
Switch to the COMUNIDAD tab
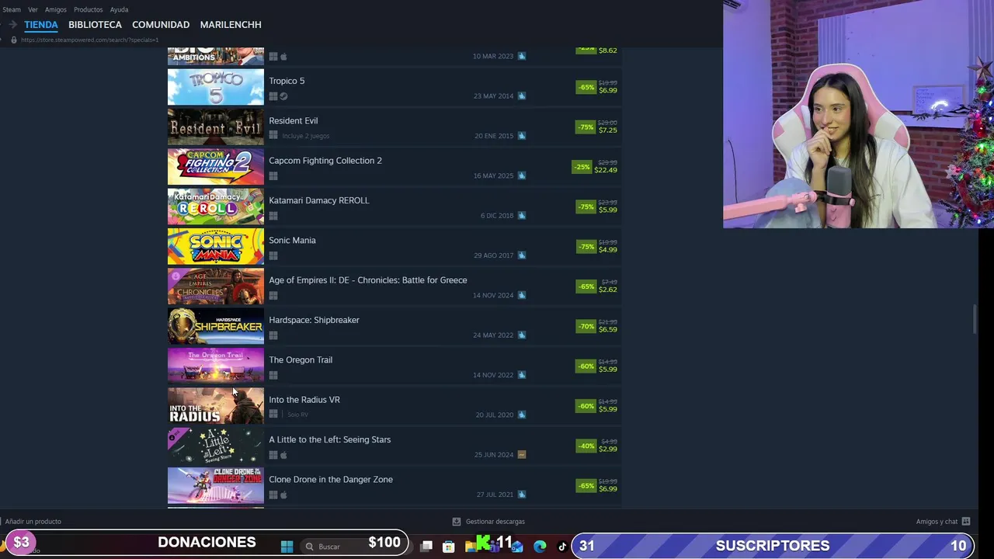(161, 25)
